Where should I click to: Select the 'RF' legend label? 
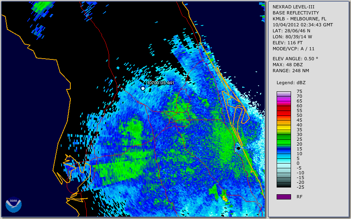[299, 197]
